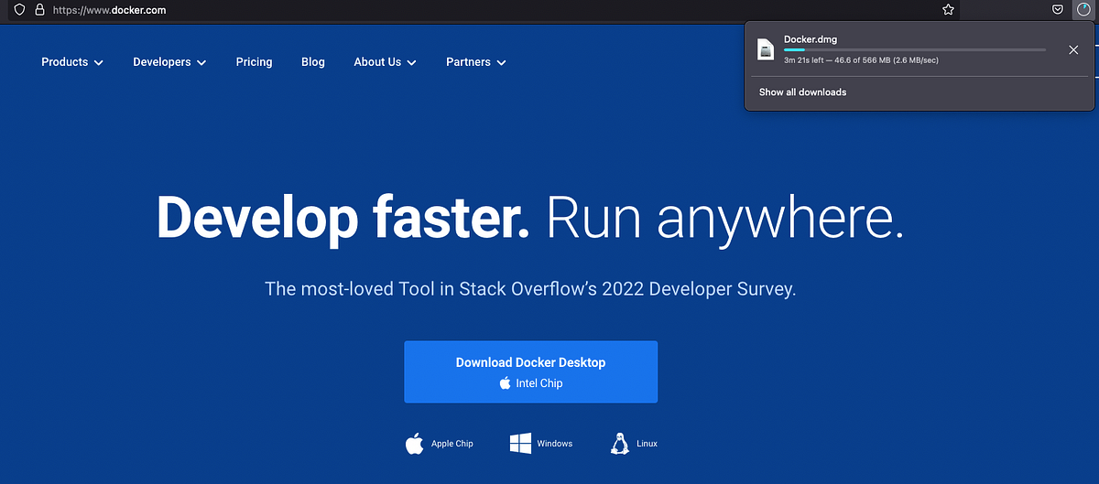This screenshot has height=484, width=1099.
Task: Show all downloads
Action: [x=802, y=92]
